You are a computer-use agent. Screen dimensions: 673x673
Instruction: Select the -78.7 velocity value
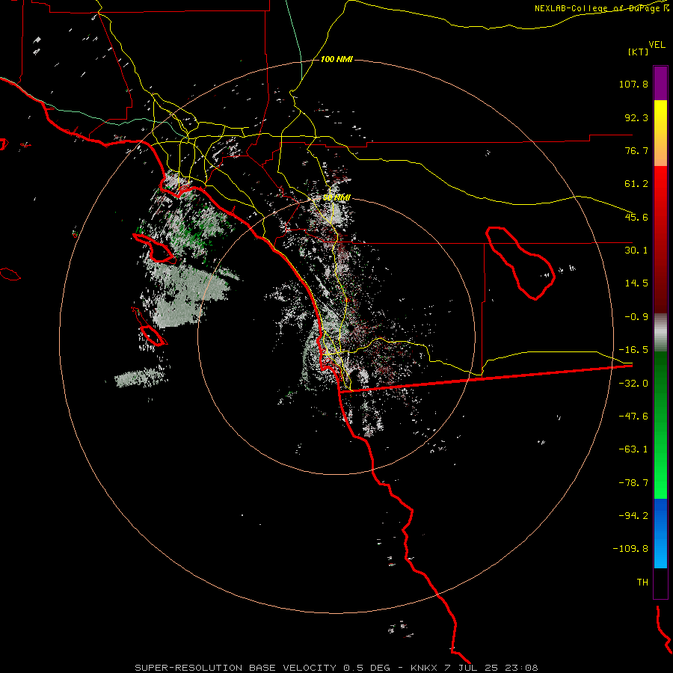633,483
